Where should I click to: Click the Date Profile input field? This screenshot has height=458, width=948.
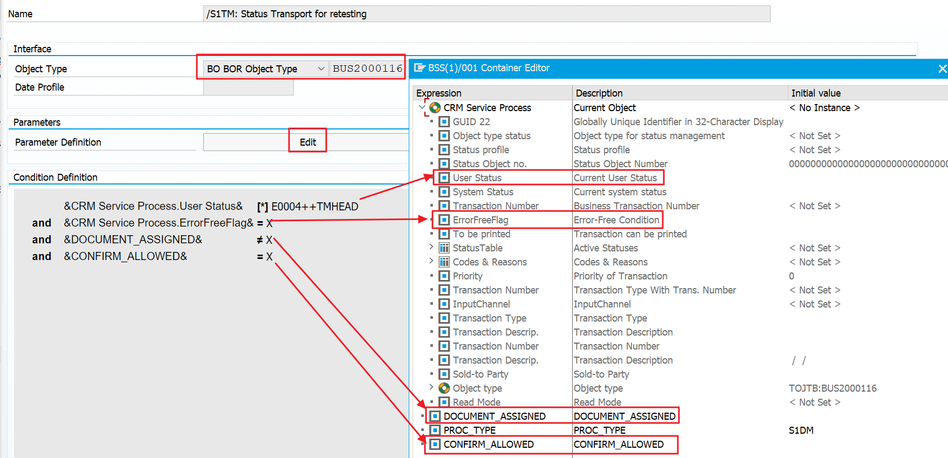(248, 87)
